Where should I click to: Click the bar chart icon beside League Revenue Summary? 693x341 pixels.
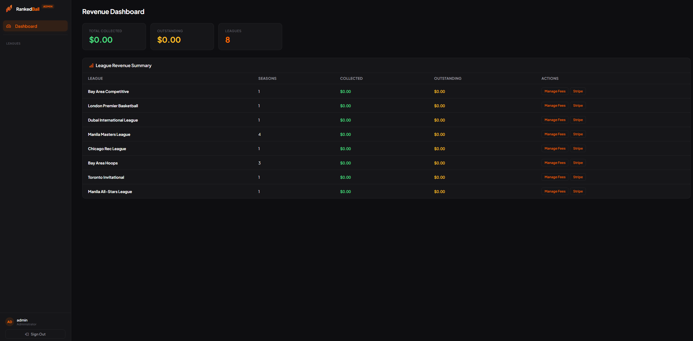(91, 65)
